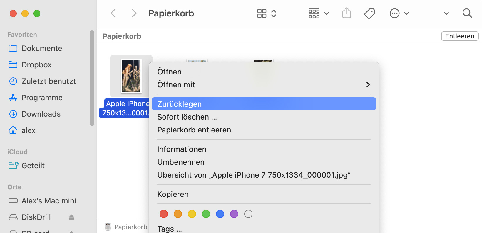Viewport: 482px width, 233px height.
Task: Switch view with the icon grid selector
Action: (266, 13)
